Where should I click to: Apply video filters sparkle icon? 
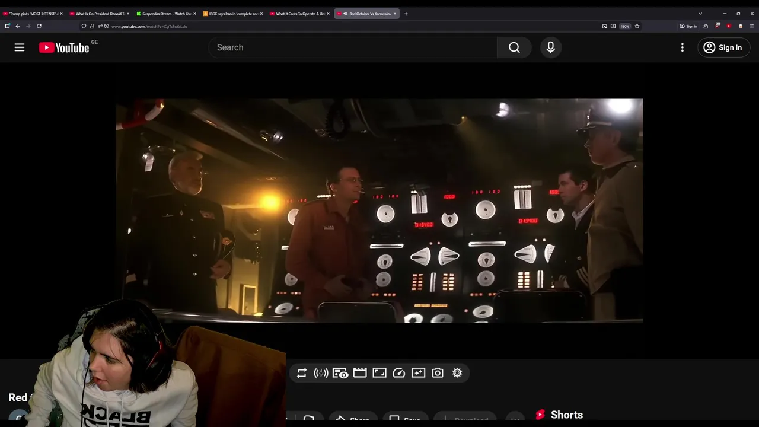tap(419, 373)
